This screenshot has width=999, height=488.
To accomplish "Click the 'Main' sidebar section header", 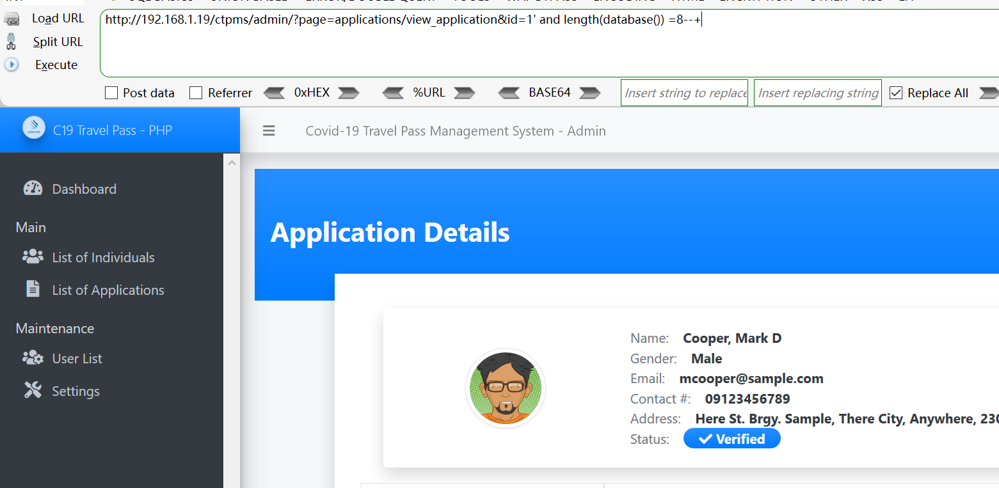I will pyautogui.click(x=31, y=227).
